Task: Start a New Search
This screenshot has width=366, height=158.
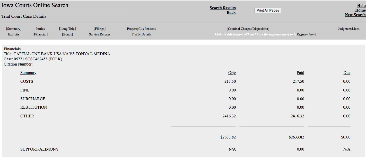Action: coord(355,15)
